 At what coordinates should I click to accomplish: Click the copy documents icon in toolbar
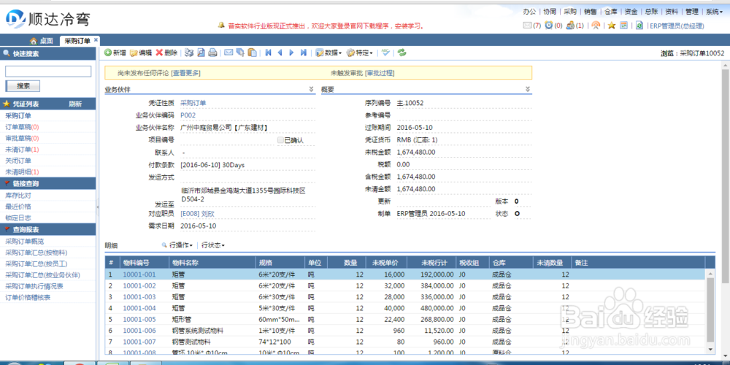(x=240, y=53)
